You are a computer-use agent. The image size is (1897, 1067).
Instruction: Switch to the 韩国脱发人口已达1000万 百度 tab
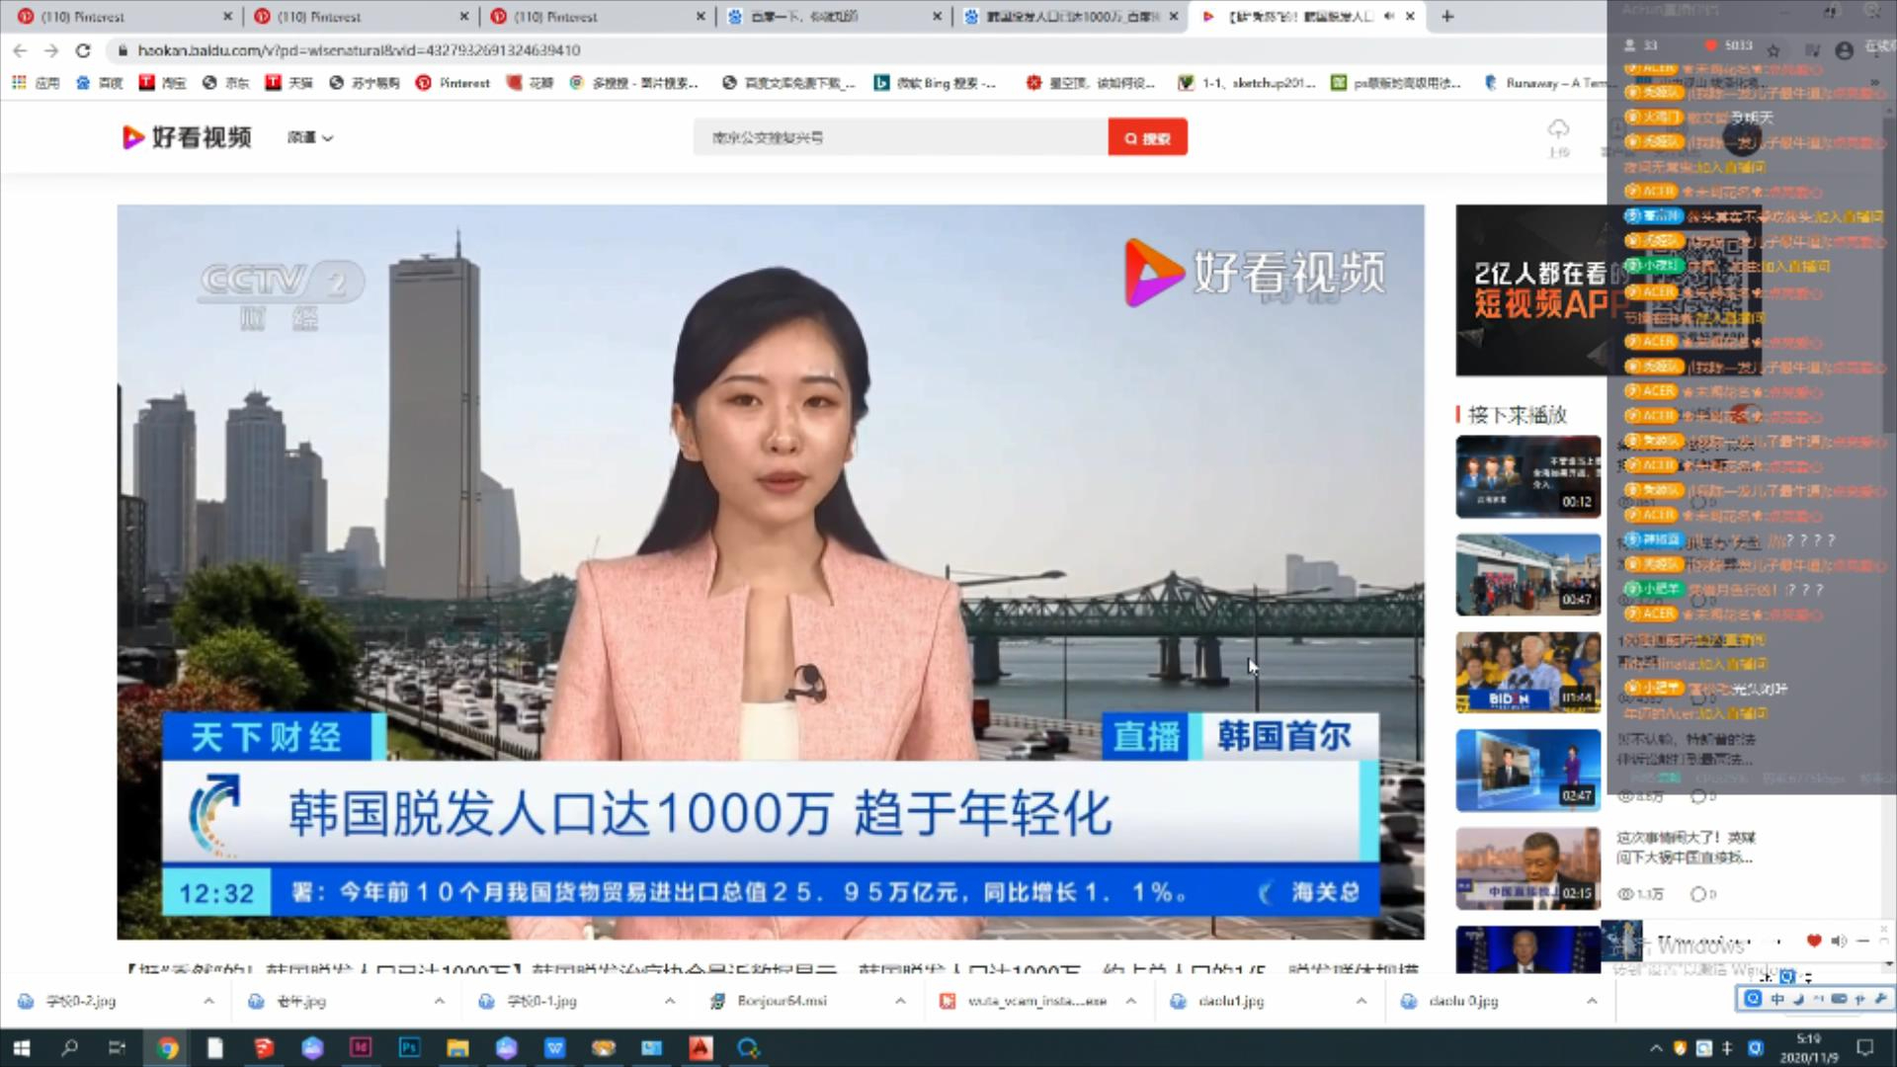click(x=1070, y=16)
